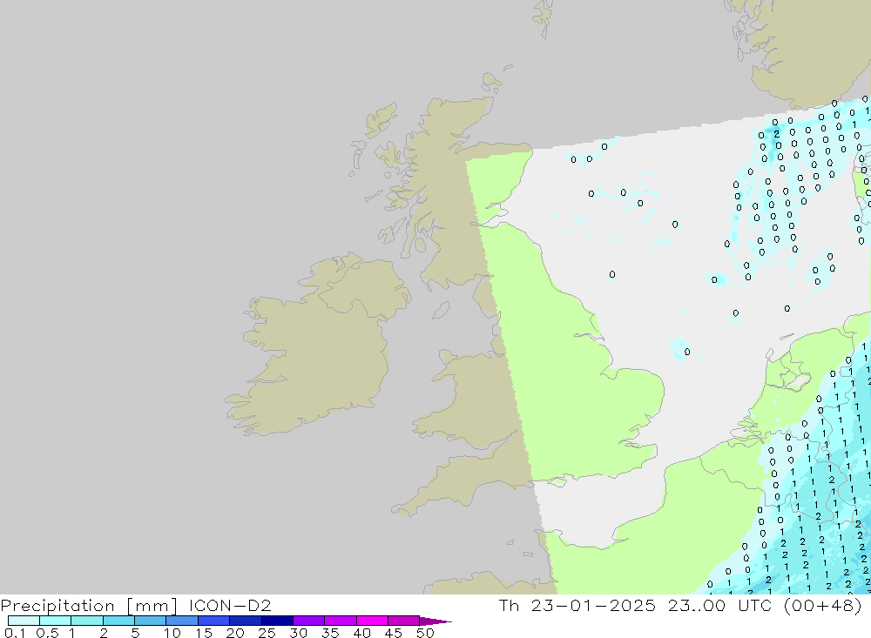
Task: Click the '40' legend scale label
Action: 362,633
